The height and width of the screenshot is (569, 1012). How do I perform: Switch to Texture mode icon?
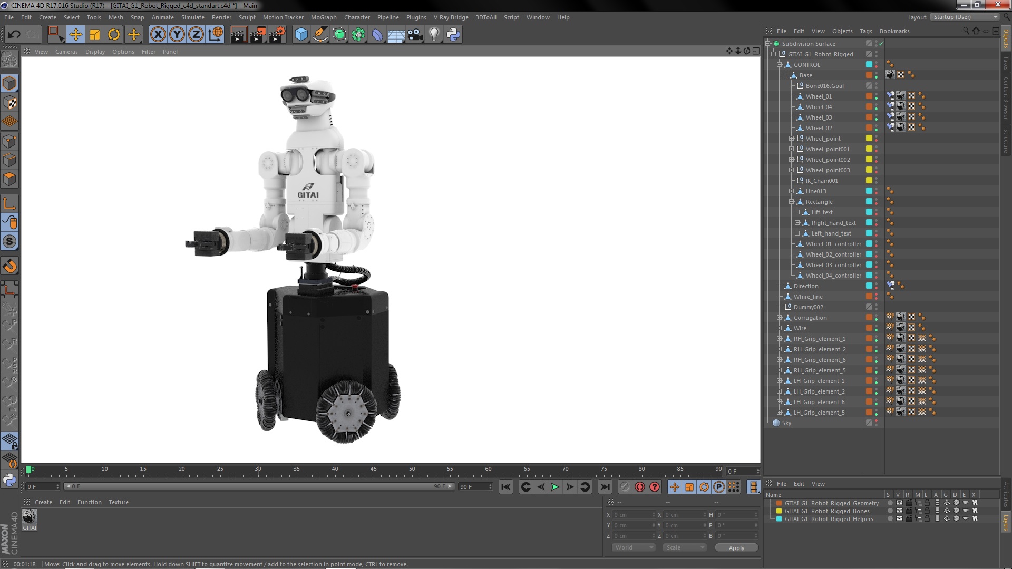tap(9, 103)
